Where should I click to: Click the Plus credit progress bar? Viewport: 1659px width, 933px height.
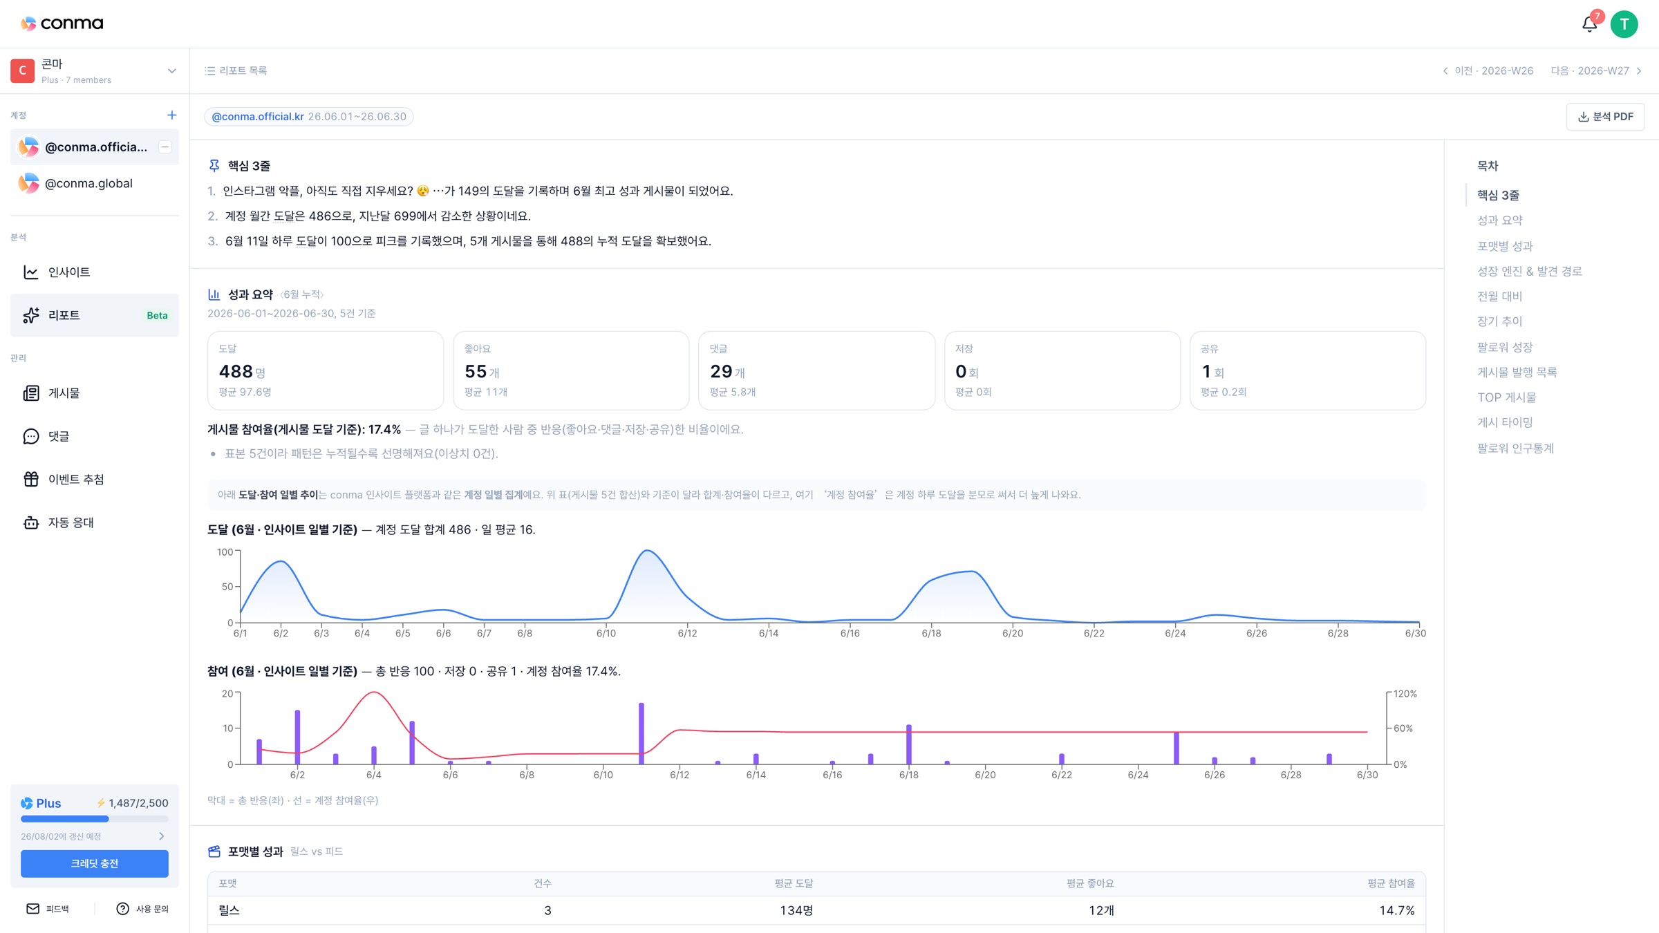[x=95, y=819]
